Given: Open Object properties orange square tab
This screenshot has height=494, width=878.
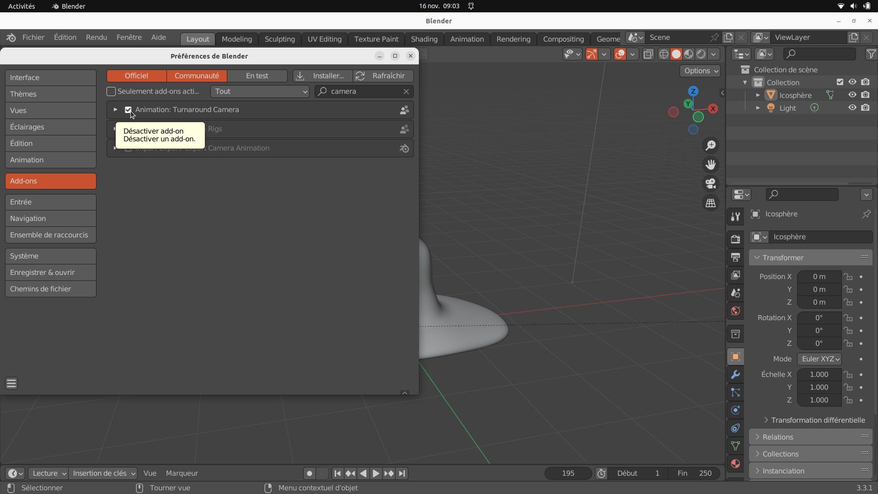Looking at the screenshot, I should pos(735,357).
